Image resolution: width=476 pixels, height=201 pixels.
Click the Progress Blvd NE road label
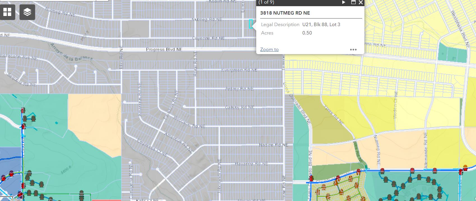click(x=164, y=50)
